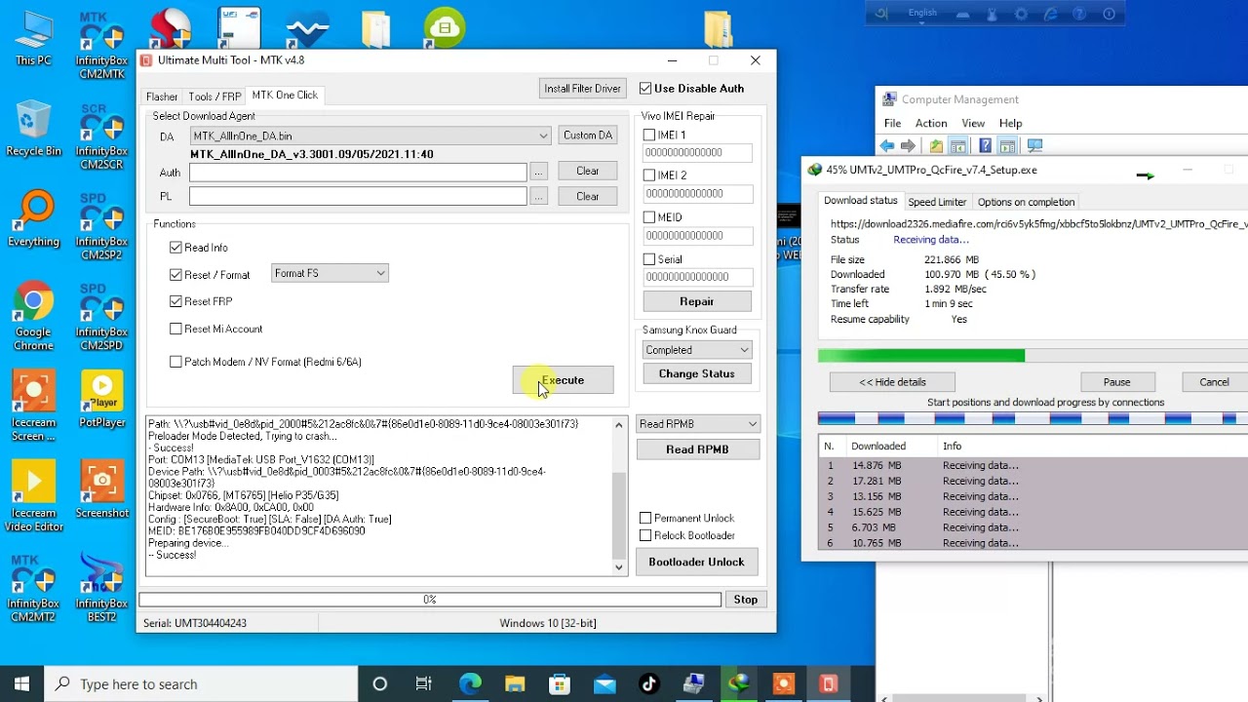
Task: Click the Execute button
Action: [563, 380]
